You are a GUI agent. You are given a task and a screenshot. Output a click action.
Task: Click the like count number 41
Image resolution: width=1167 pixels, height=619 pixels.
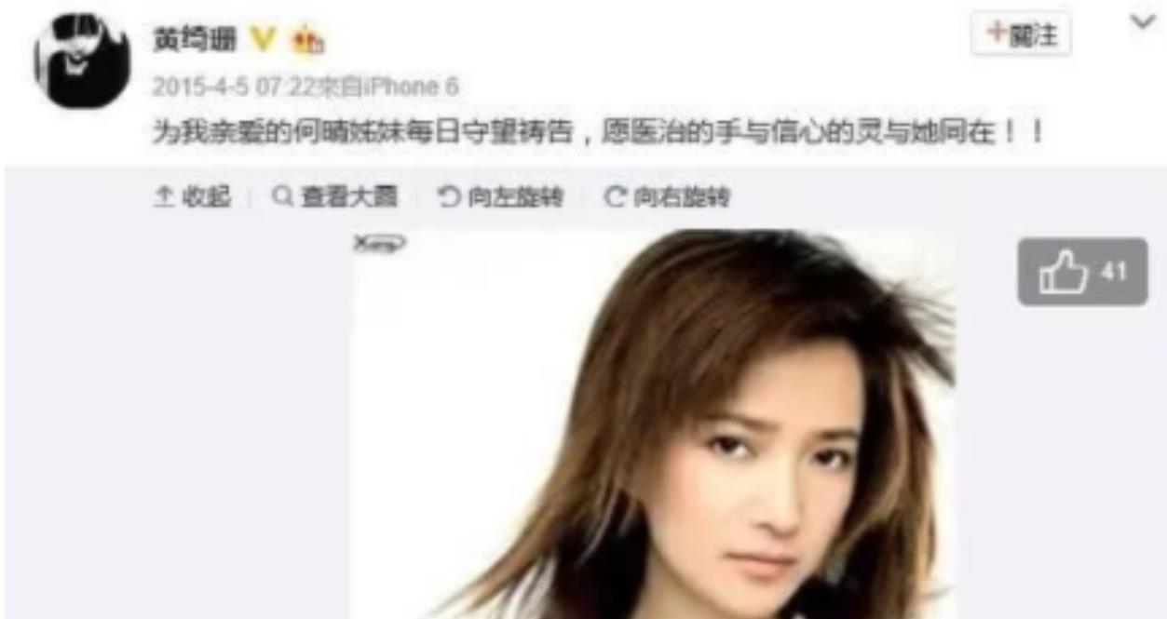1113,273
